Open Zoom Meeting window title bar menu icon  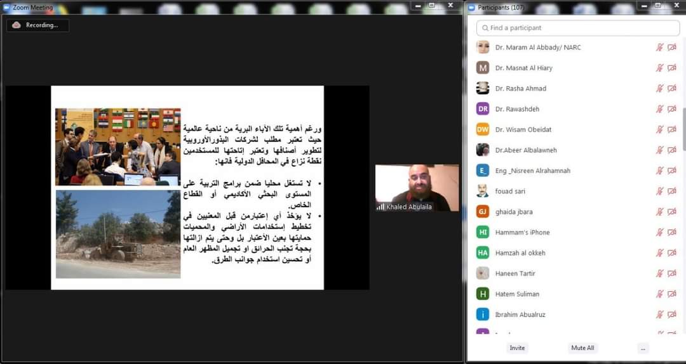pos(8,8)
